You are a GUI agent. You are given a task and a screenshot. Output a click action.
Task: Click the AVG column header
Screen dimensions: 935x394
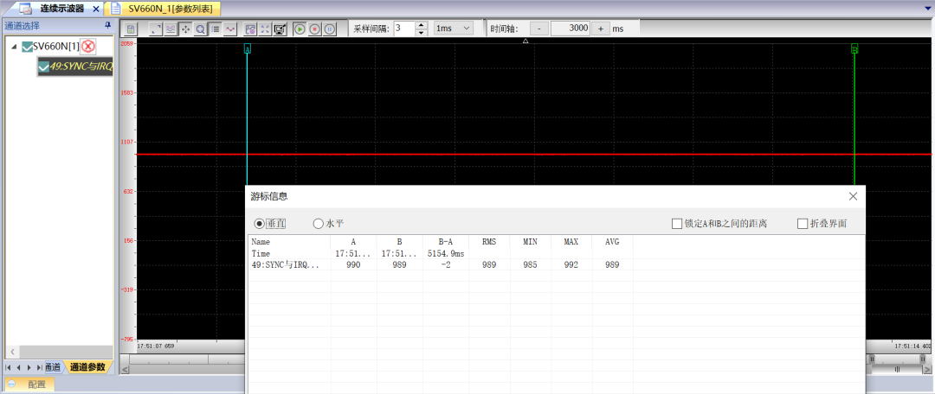[x=612, y=242]
